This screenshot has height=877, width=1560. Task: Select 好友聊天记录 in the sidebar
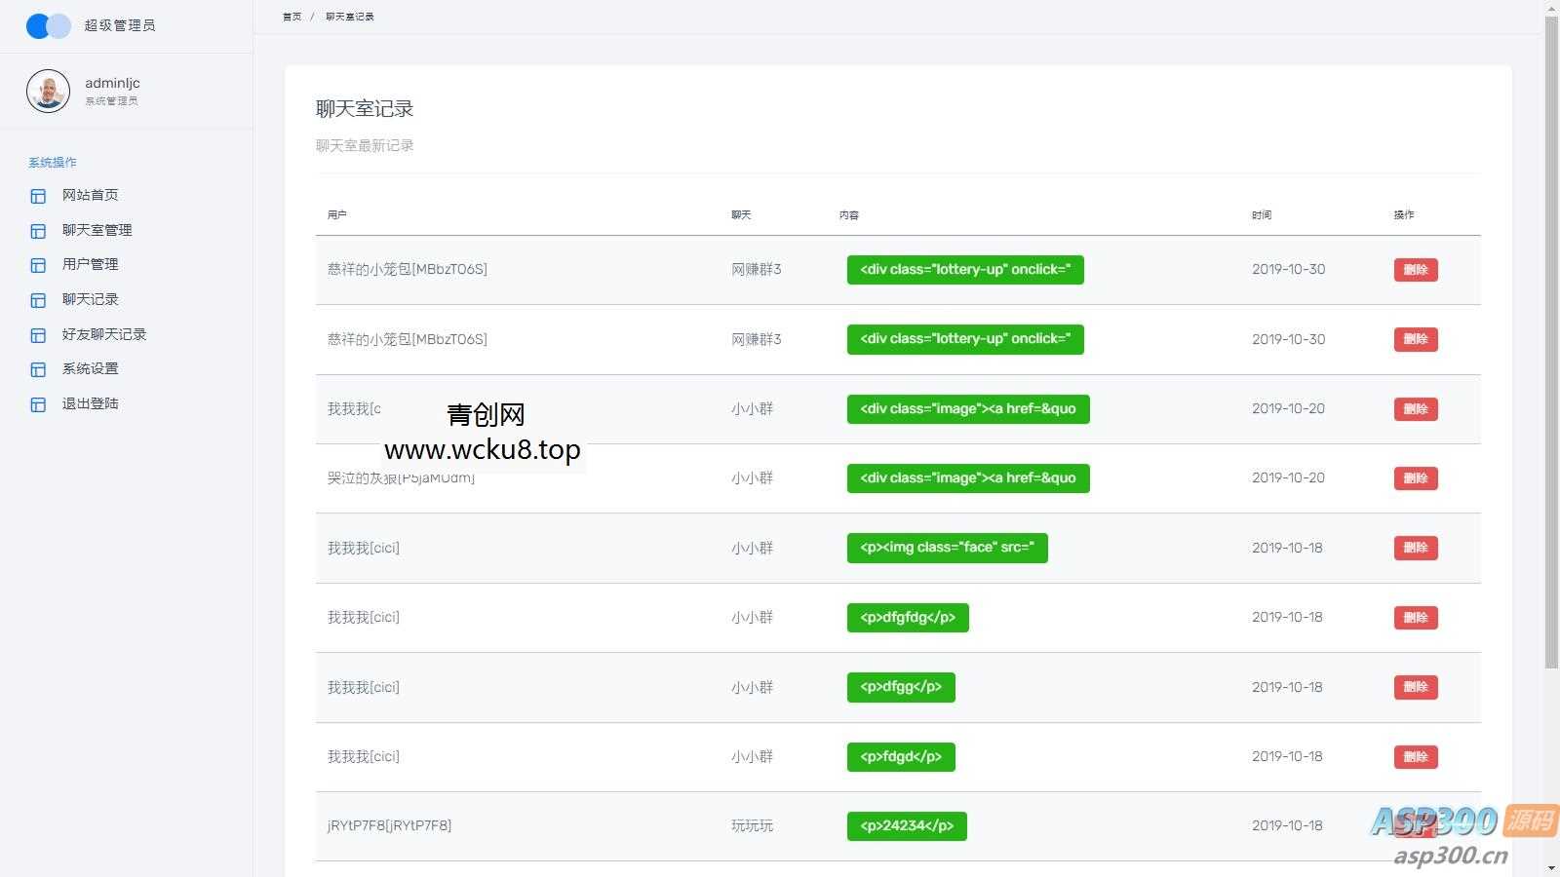[103, 334]
